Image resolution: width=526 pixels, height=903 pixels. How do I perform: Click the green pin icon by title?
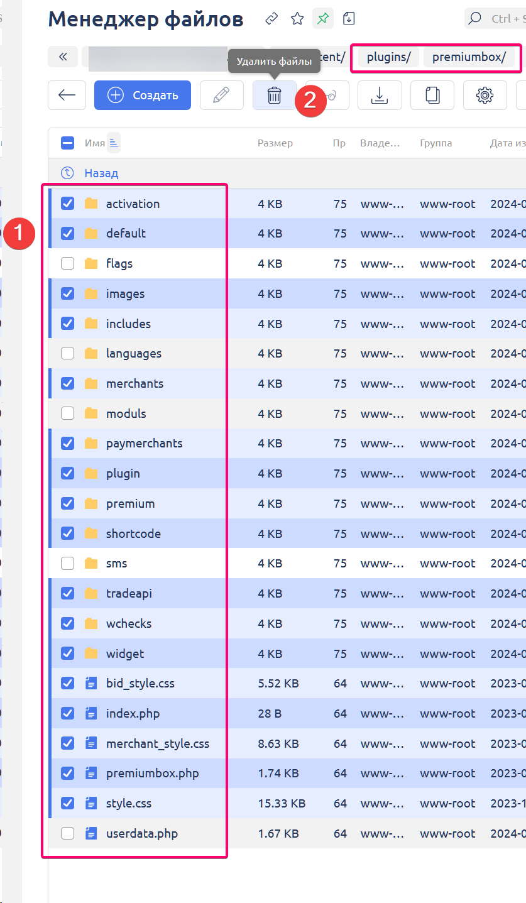pyautogui.click(x=323, y=19)
